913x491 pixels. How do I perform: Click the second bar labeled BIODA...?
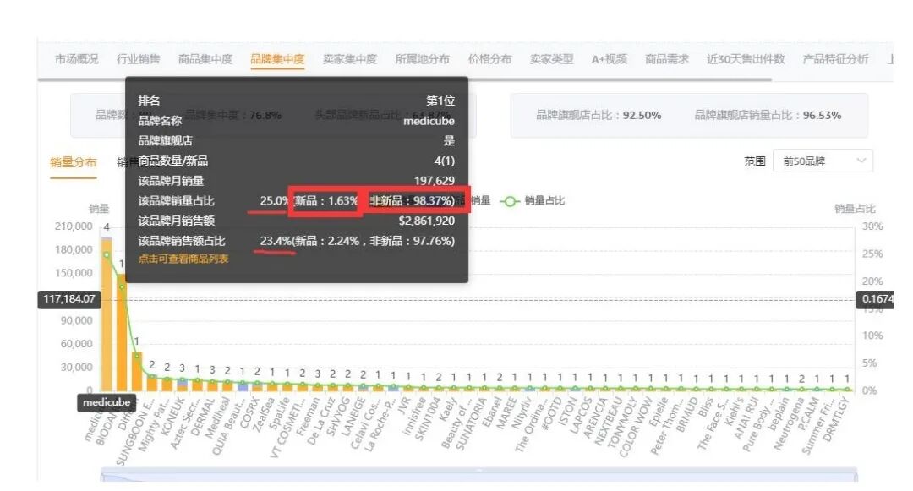(122, 332)
